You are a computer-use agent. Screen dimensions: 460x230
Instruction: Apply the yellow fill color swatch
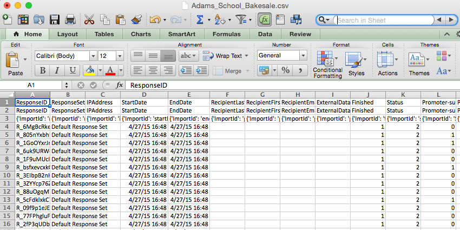[x=90, y=70]
